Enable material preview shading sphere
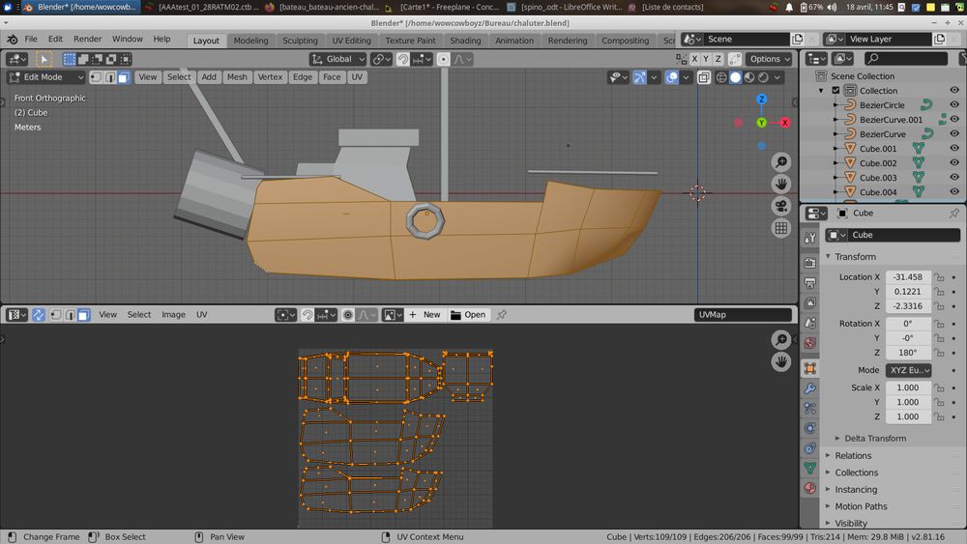The width and height of the screenshot is (967, 544). (749, 77)
